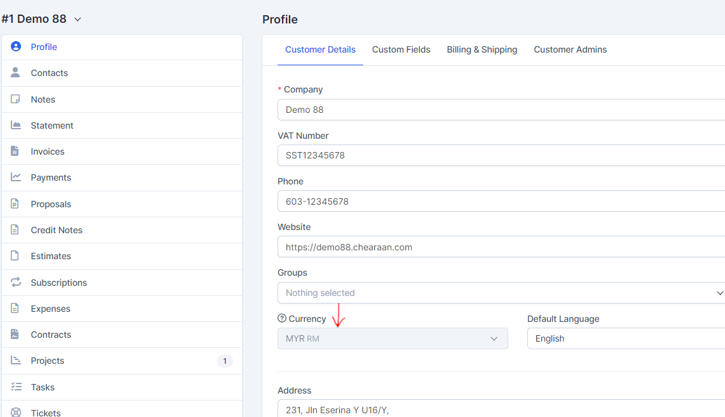
Task: Click the Tasks checklist icon
Action: (16, 387)
